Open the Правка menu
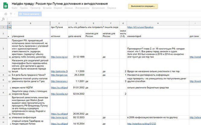 tap(24, 8)
